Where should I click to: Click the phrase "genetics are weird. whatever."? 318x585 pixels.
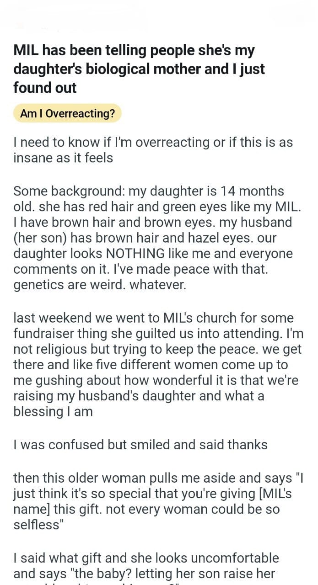[x=100, y=285]
